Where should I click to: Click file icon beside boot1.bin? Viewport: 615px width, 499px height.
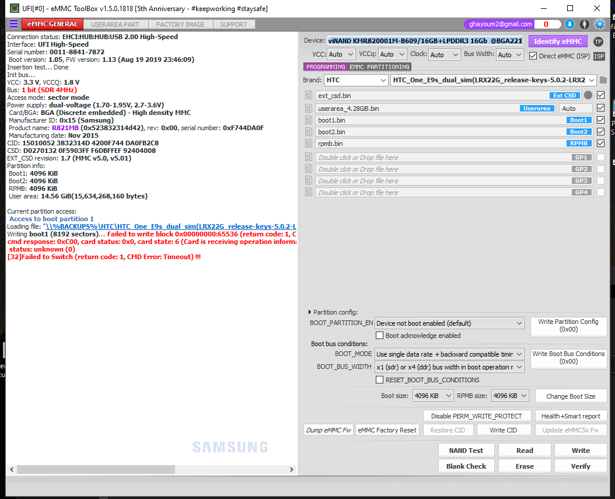pos(309,120)
